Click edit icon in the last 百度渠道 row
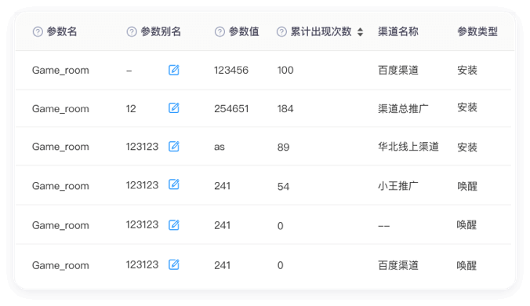 click(174, 264)
